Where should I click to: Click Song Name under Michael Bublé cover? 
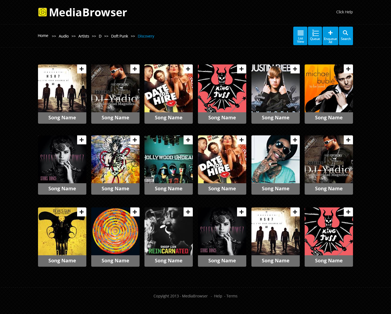(329, 118)
